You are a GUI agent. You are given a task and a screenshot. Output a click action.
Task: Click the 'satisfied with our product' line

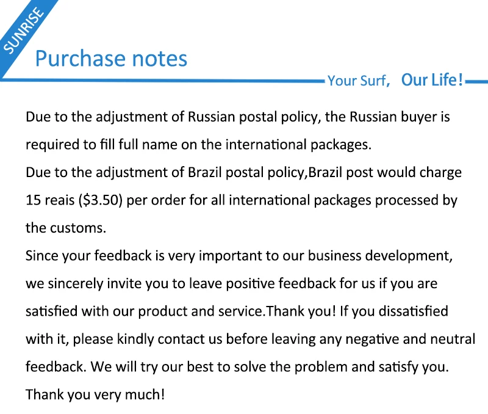(x=237, y=311)
